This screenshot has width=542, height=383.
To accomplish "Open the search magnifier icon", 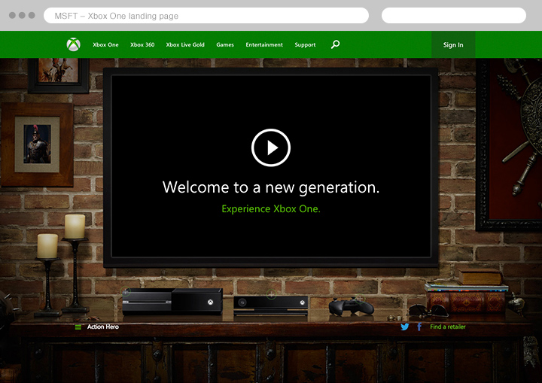I will [x=335, y=44].
